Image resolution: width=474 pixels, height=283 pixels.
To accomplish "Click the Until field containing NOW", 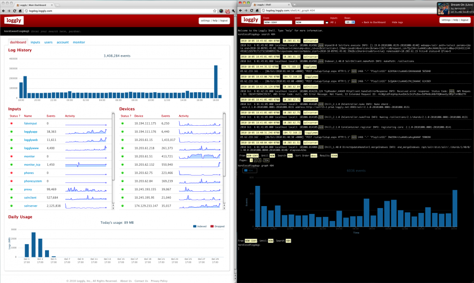I will click(x=310, y=22).
